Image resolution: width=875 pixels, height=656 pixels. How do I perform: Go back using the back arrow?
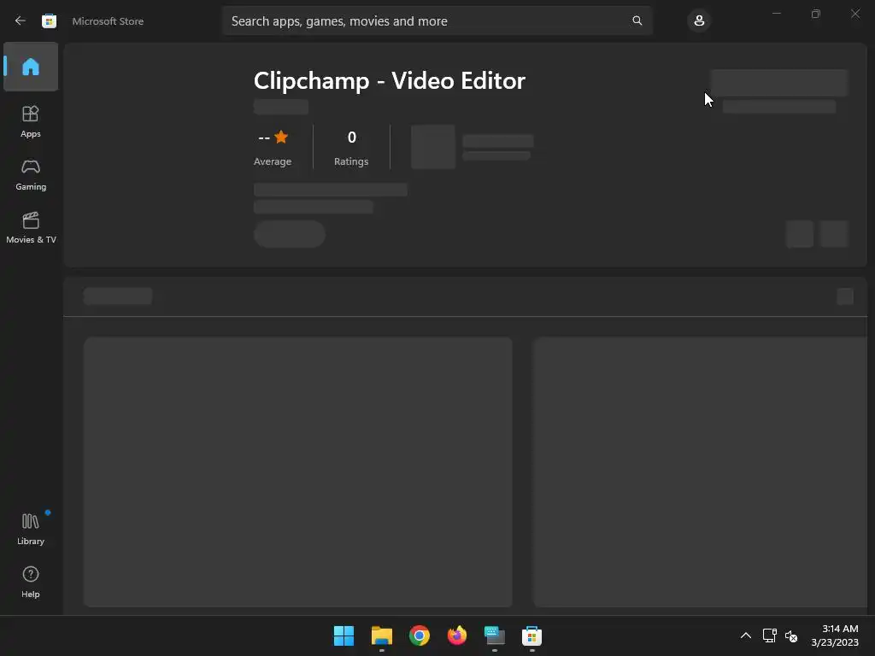[x=21, y=20]
